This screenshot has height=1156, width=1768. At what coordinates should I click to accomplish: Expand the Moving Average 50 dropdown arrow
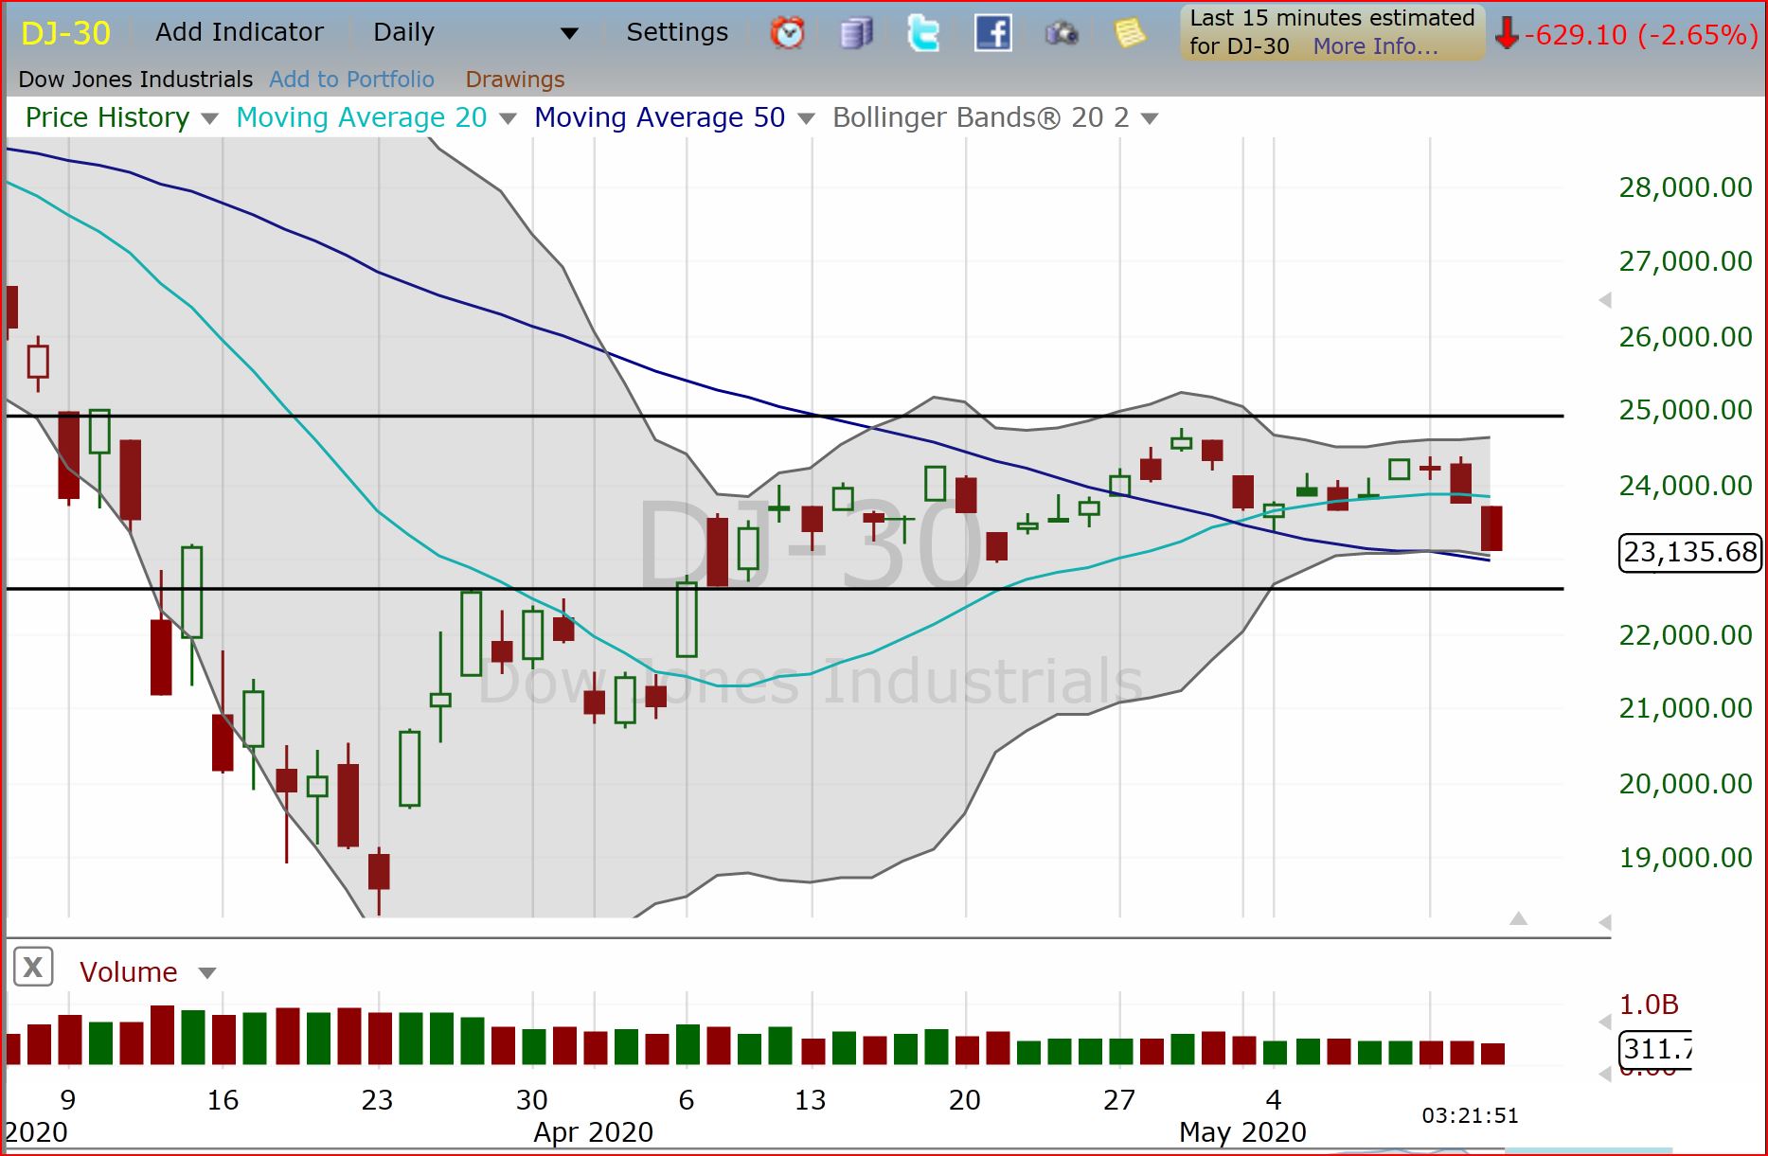806,119
